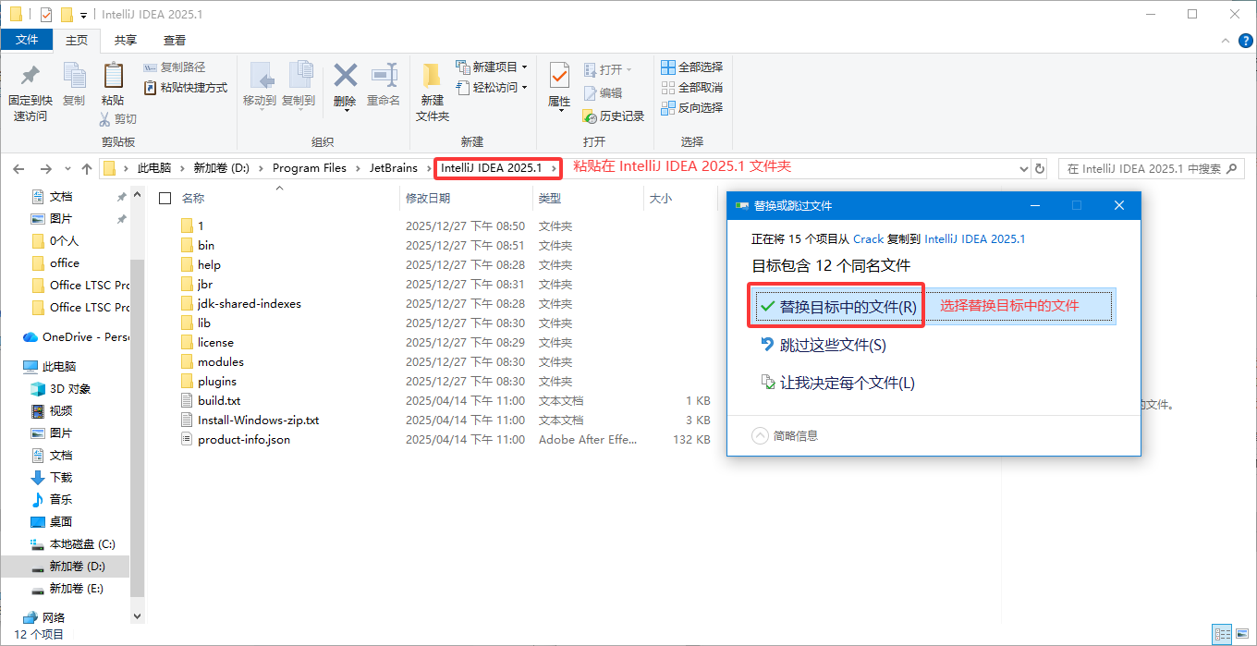Click the IntelliJ IDEA 2025.1 destination link

974,238
